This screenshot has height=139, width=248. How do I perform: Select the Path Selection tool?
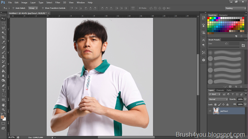[3, 95]
